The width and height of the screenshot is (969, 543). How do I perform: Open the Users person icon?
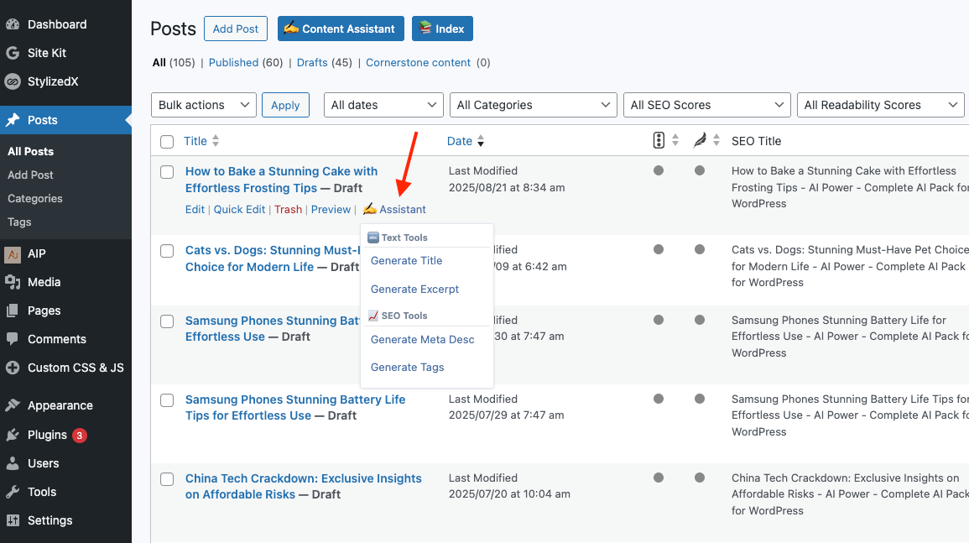[x=13, y=463]
